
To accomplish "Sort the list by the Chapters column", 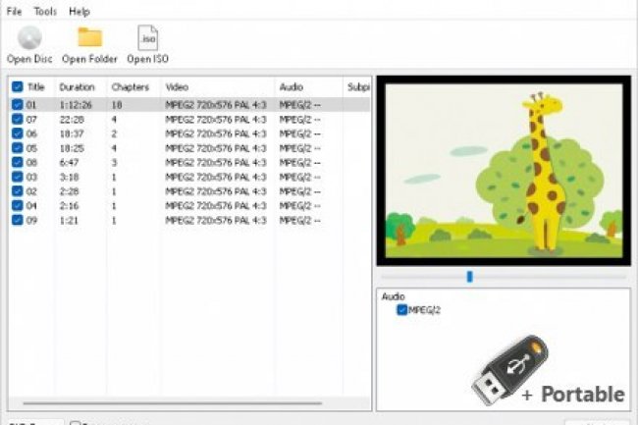I will click(129, 87).
